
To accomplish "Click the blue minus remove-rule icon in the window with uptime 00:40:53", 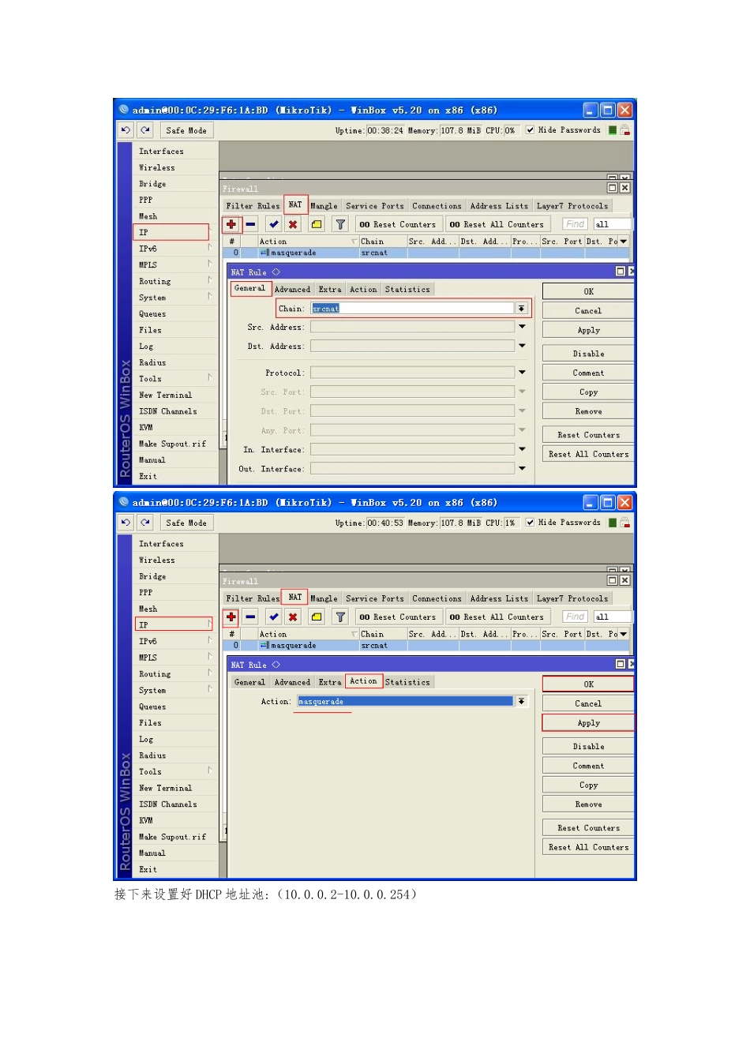I will pyautogui.click(x=250, y=617).
